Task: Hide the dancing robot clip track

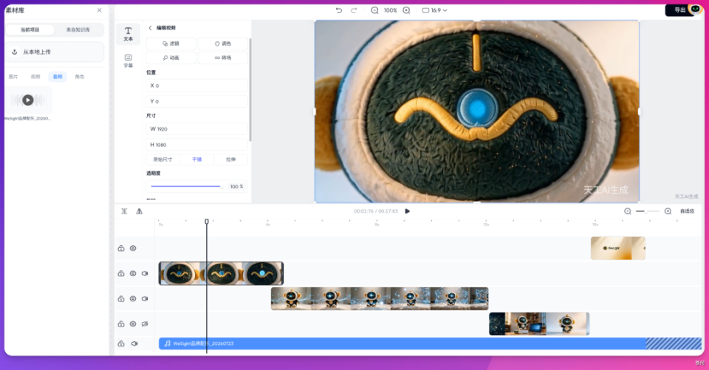Action: 133,299
